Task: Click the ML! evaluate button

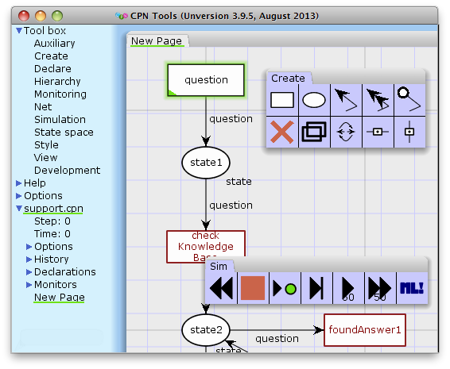Action: pos(412,288)
